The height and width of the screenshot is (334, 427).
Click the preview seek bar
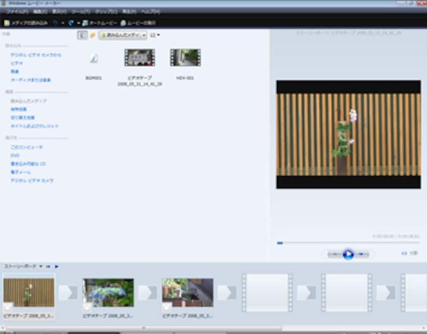347,243
